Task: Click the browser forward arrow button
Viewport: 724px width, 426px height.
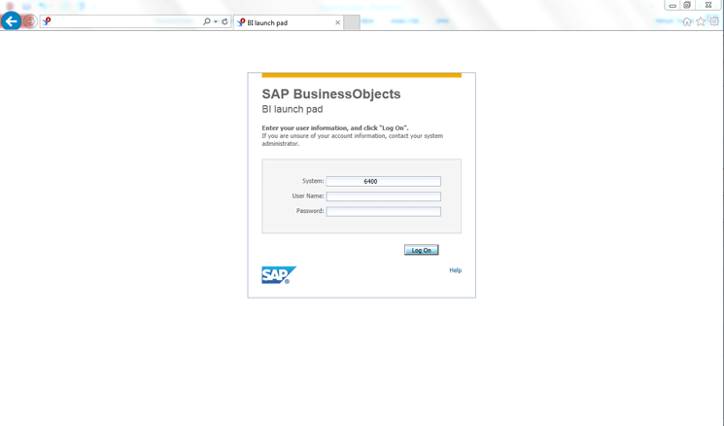Action: coord(30,21)
